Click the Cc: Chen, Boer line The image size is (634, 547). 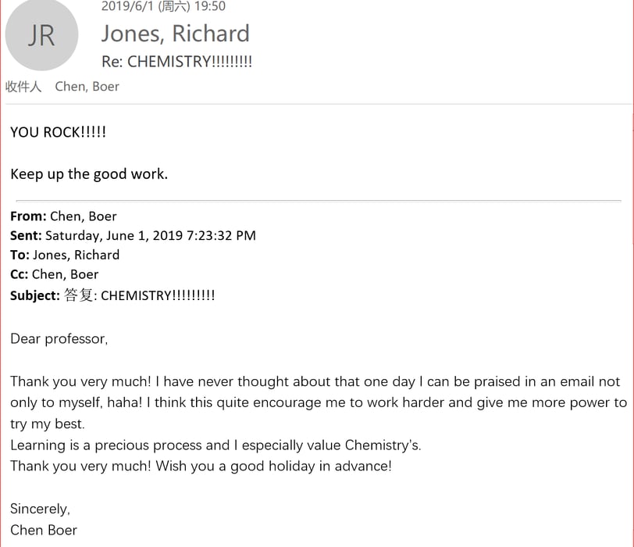(x=54, y=274)
